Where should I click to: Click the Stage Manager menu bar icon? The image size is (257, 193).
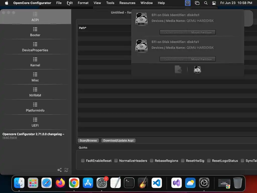coord(197,3)
